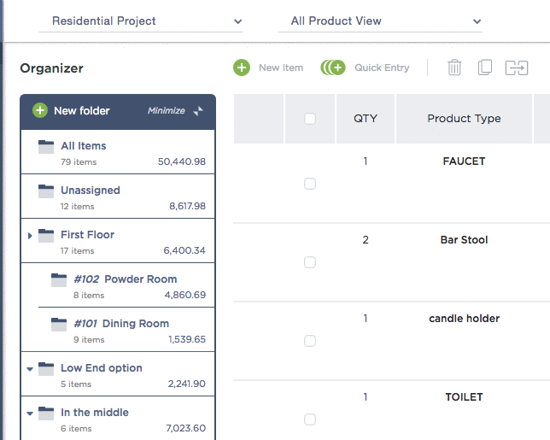This screenshot has width=550, height=440.
Task: Check the candle holder row checkbox
Action: 310,341
